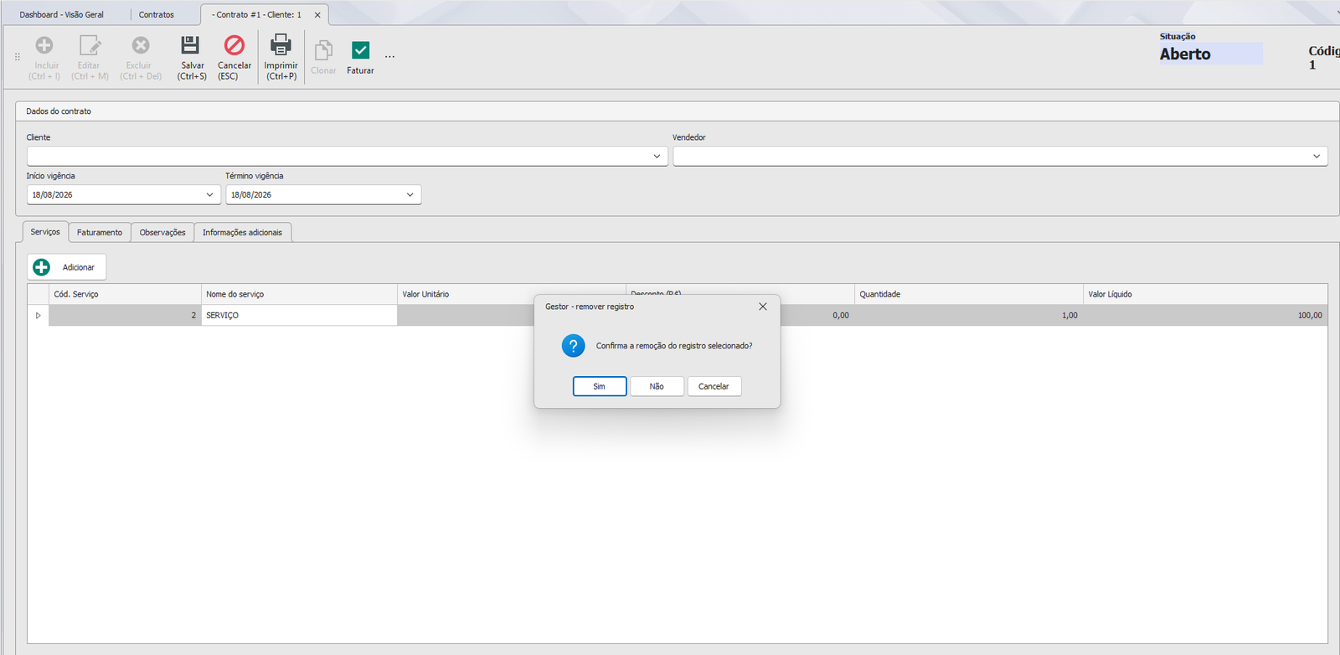Click the toolbar drag handle grip

coord(18,57)
